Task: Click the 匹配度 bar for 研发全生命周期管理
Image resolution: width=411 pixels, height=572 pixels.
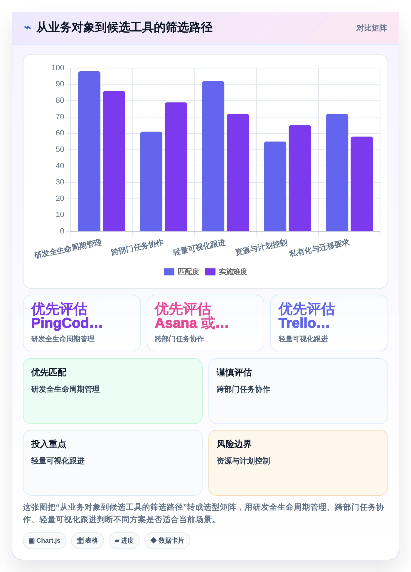Action: tap(89, 151)
